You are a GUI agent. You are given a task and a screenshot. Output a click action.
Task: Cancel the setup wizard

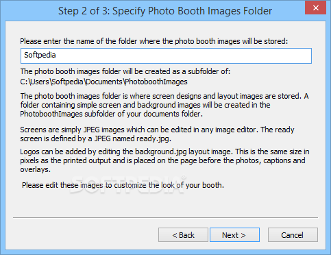coord(293,234)
